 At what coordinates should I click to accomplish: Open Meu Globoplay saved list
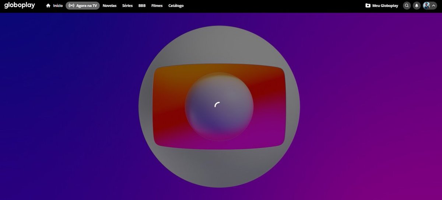(x=382, y=6)
